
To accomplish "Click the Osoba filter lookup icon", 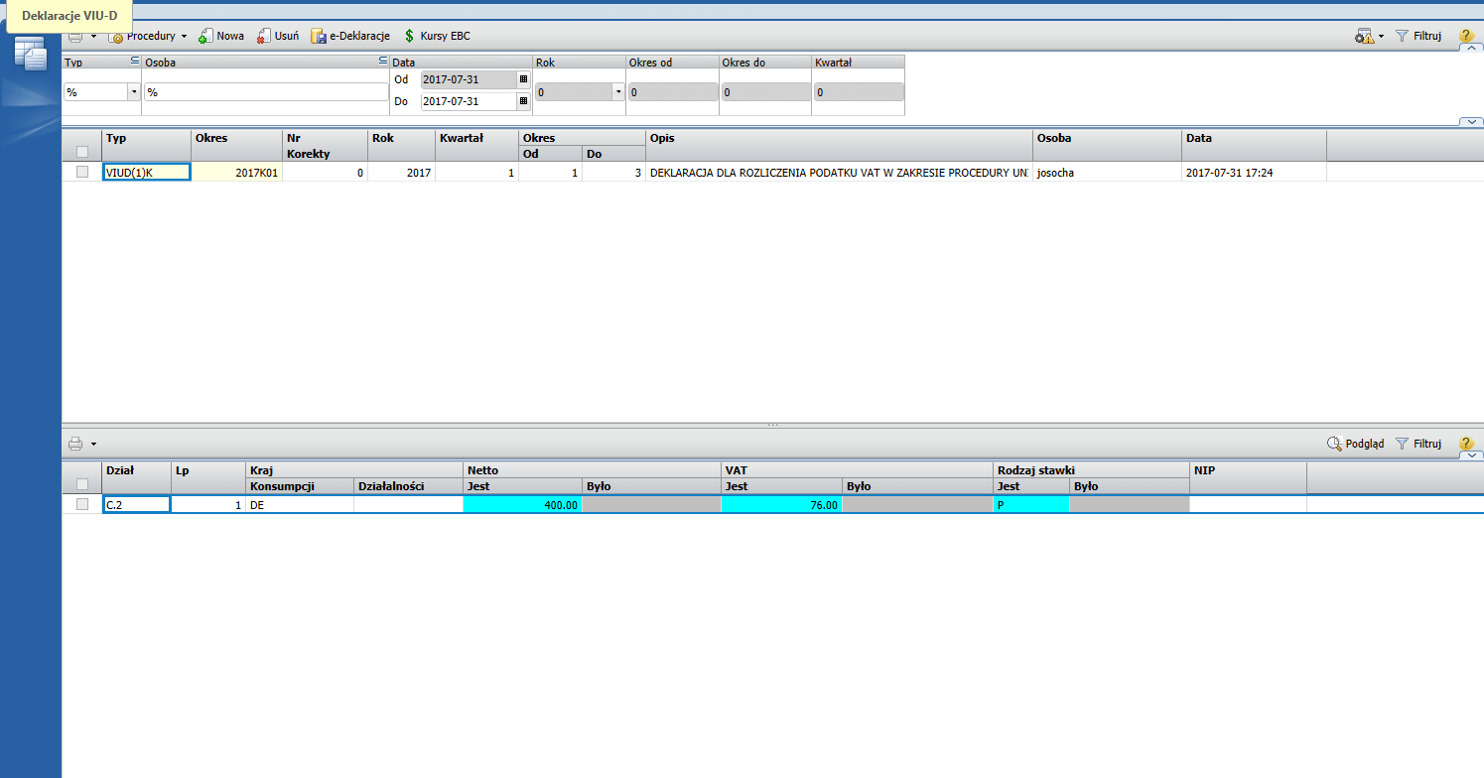I will (382, 62).
